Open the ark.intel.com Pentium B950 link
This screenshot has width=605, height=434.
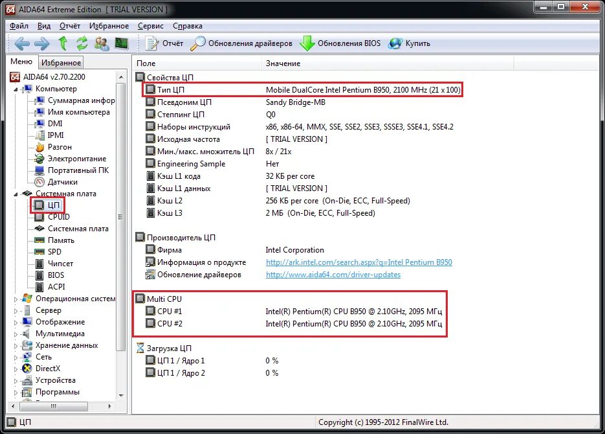coord(359,262)
